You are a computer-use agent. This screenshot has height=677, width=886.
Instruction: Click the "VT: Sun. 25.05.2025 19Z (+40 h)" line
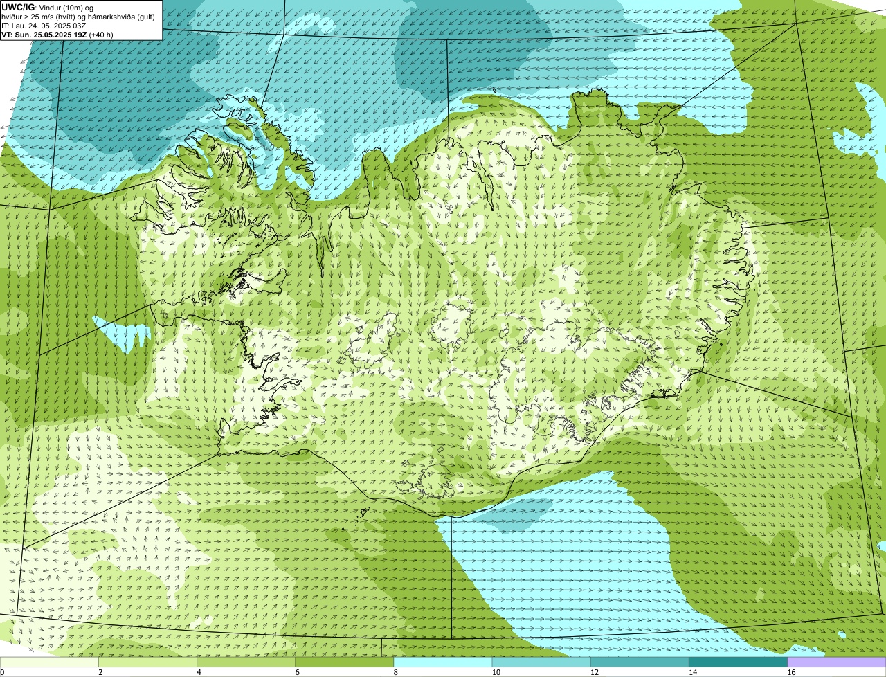(x=57, y=35)
